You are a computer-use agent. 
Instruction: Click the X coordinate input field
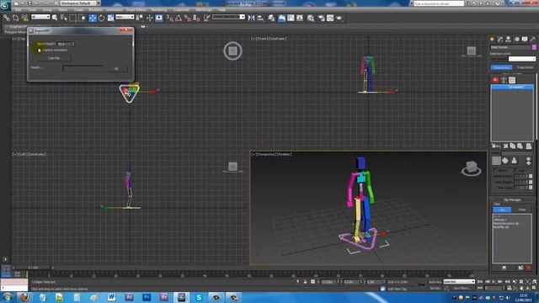point(328,282)
